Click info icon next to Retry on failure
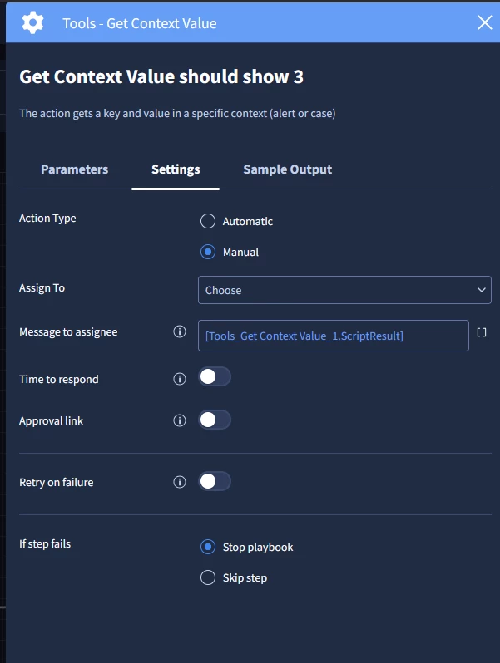 179,482
